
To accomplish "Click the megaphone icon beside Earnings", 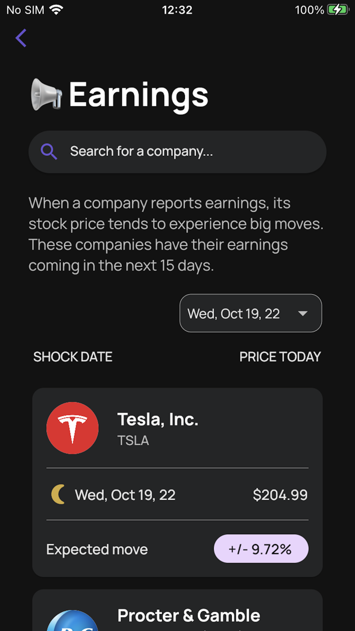I will (46, 94).
